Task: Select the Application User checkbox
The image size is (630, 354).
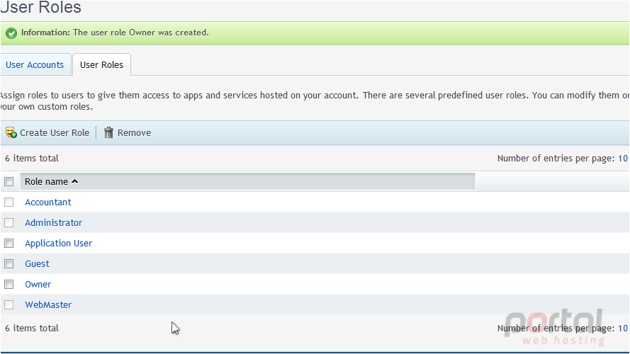Action: coord(9,244)
